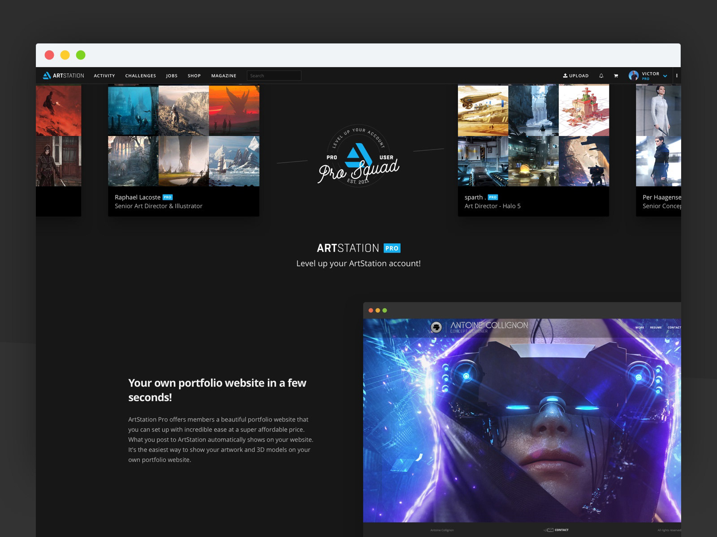Open the Shop menu item

pyautogui.click(x=194, y=76)
